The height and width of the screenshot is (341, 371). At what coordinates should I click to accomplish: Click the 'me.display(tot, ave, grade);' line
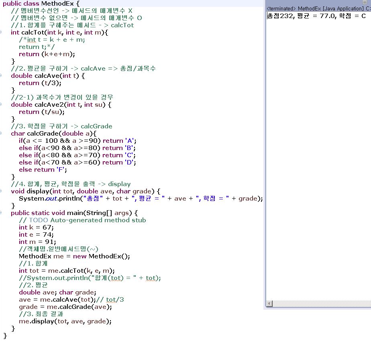point(65,321)
